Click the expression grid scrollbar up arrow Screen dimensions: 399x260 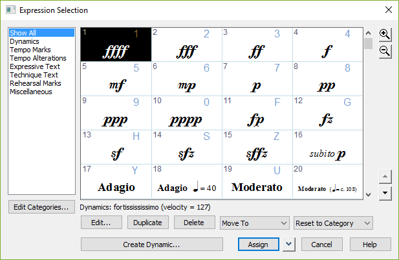(368, 33)
